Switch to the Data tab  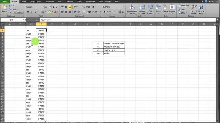click(x=60, y=2)
